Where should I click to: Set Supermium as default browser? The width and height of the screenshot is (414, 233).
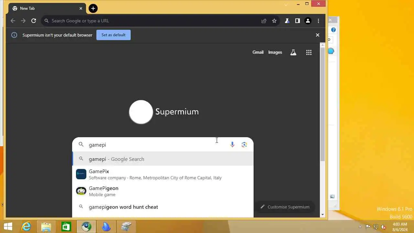pyautogui.click(x=114, y=35)
